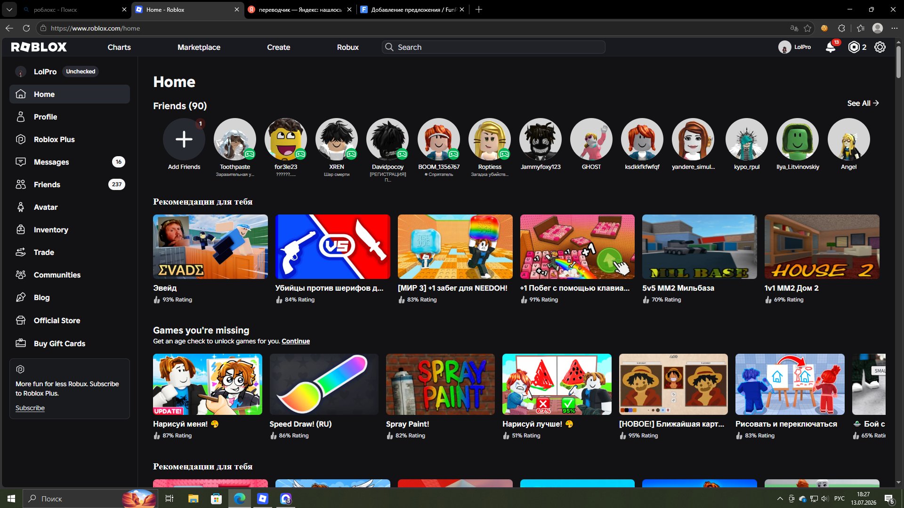Open browser extensions puzzle icon
904x508 pixels.
coord(841,28)
